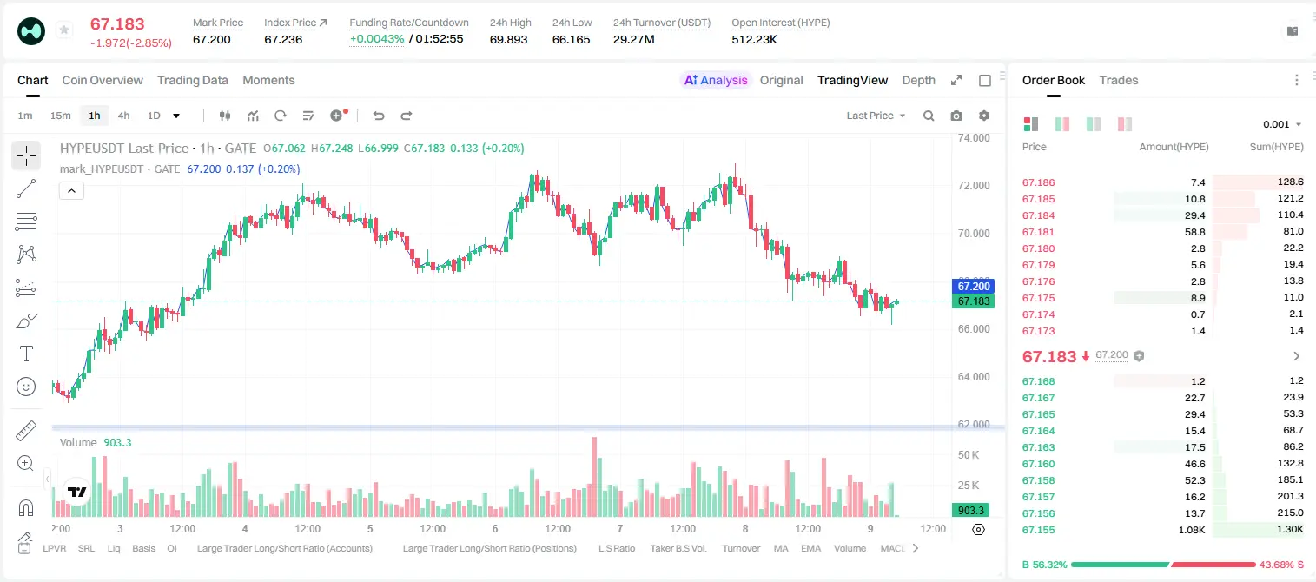1316x582 pixels.
Task: Undo the last chart action
Action: (x=378, y=116)
